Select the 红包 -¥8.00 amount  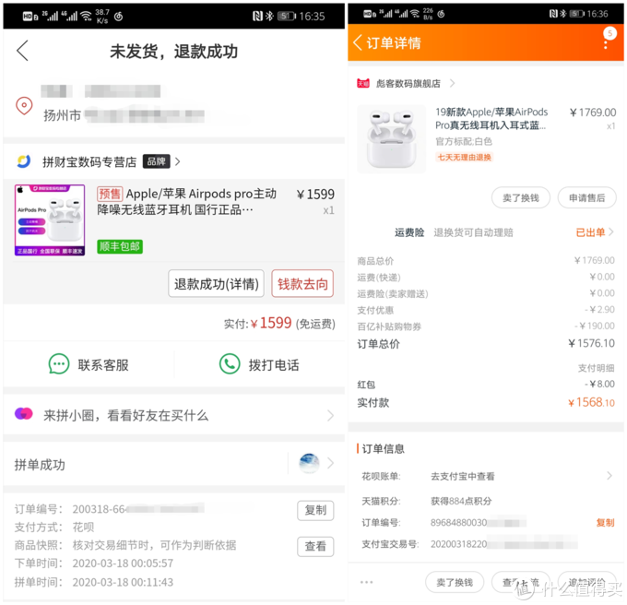pos(599,384)
